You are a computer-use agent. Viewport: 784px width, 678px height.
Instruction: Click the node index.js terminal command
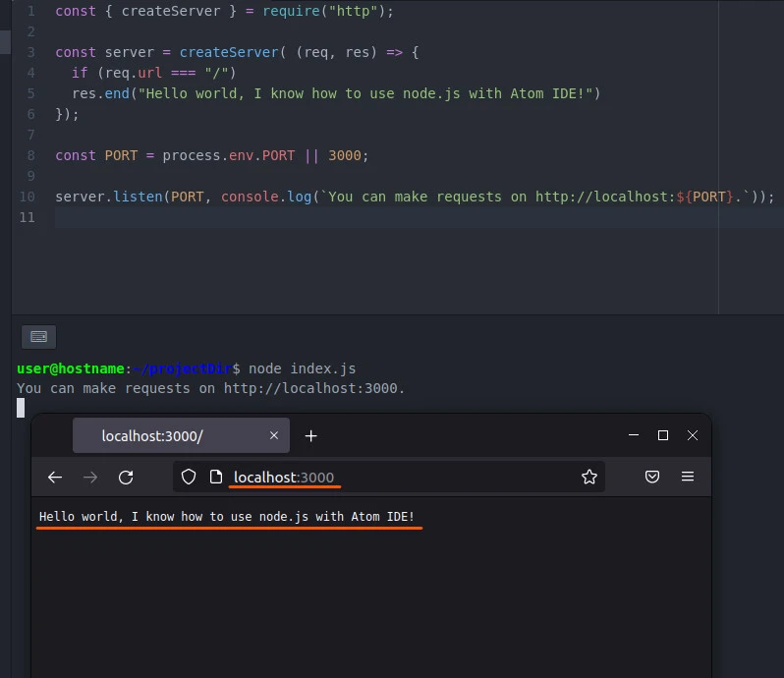point(302,369)
